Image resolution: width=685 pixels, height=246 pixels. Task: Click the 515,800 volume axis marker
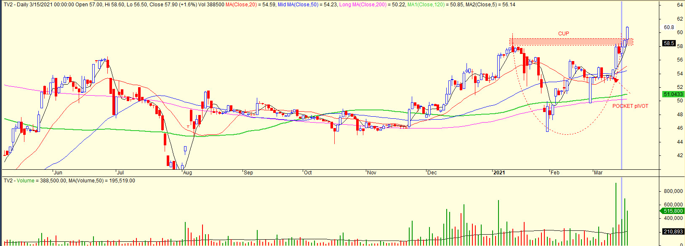point(673,211)
